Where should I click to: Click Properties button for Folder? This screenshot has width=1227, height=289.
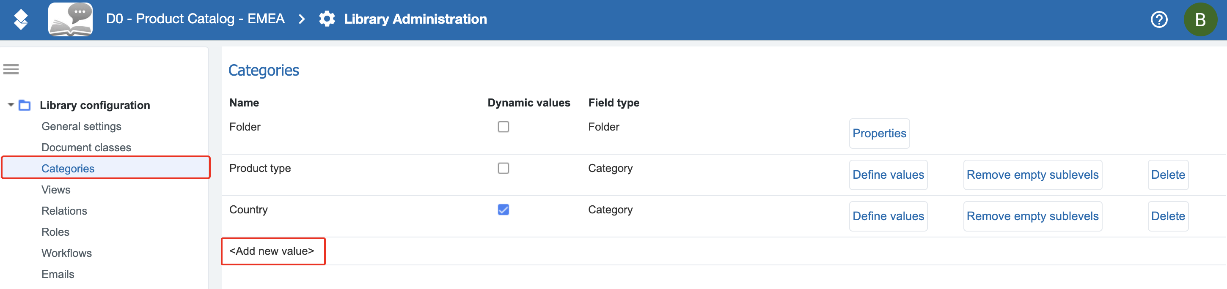(x=879, y=134)
